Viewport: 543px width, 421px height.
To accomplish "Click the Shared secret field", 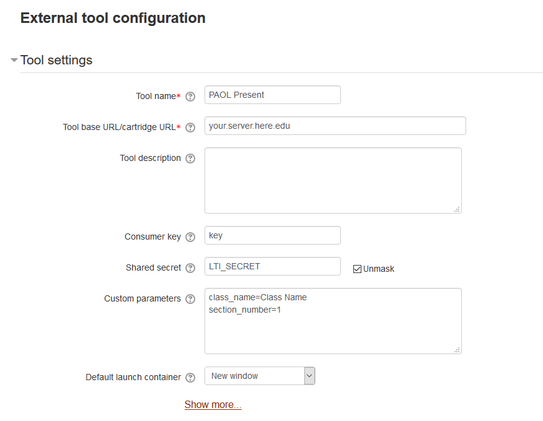I will click(272, 266).
